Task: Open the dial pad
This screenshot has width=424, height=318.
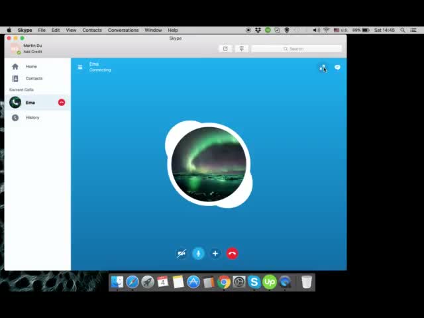Action: [241, 48]
